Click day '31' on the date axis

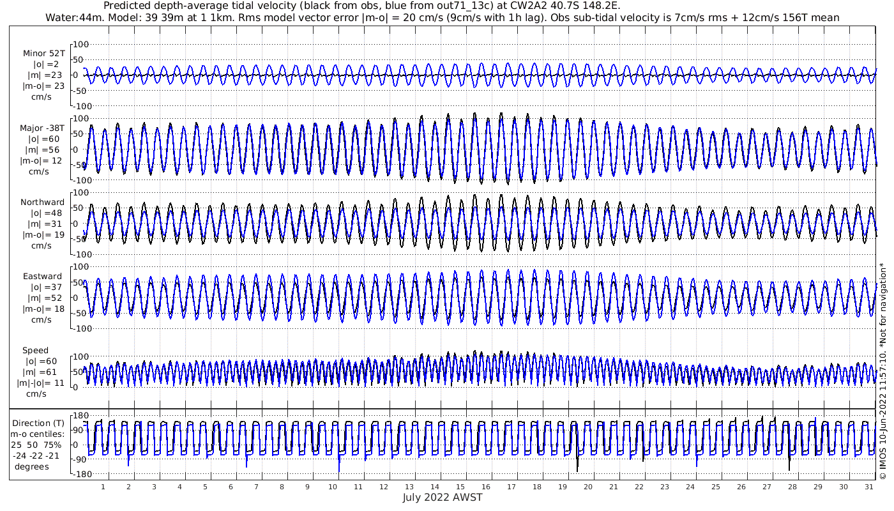[868, 487]
